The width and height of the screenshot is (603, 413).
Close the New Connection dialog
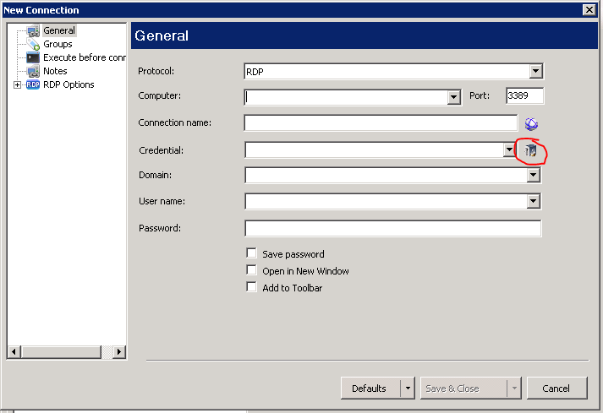(x=589, y=9)
